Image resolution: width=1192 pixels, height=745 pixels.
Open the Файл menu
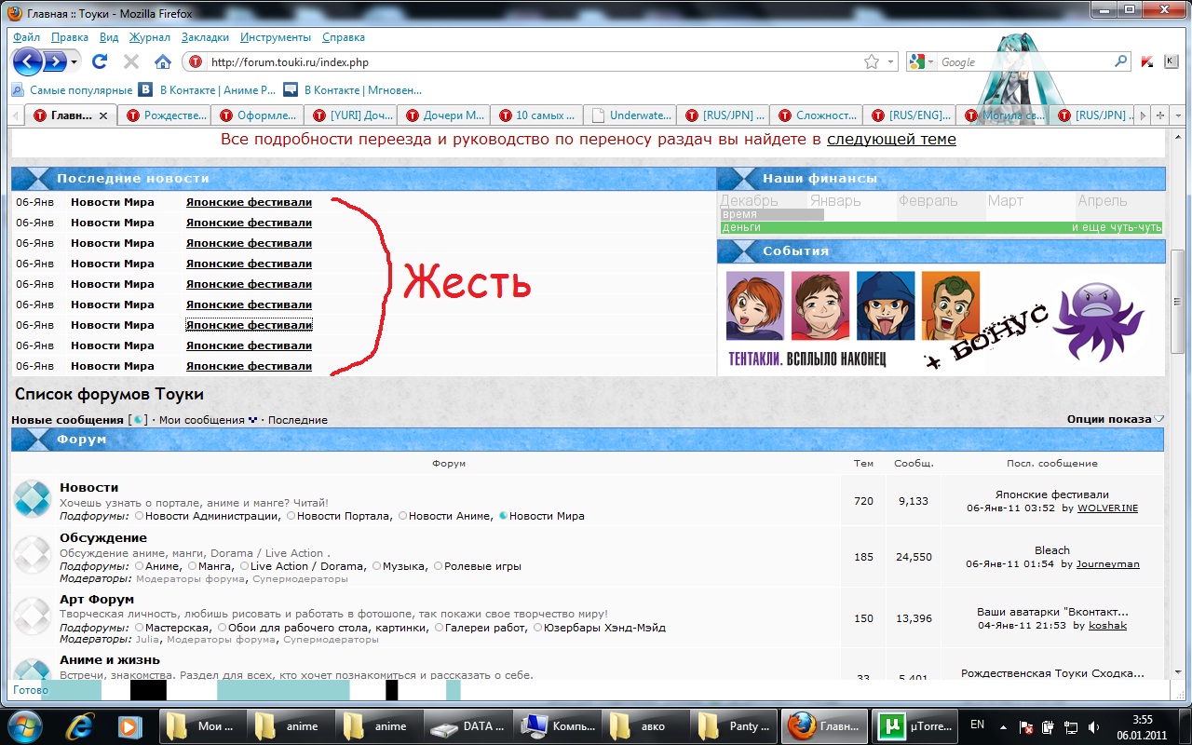[x=26, y=37]
